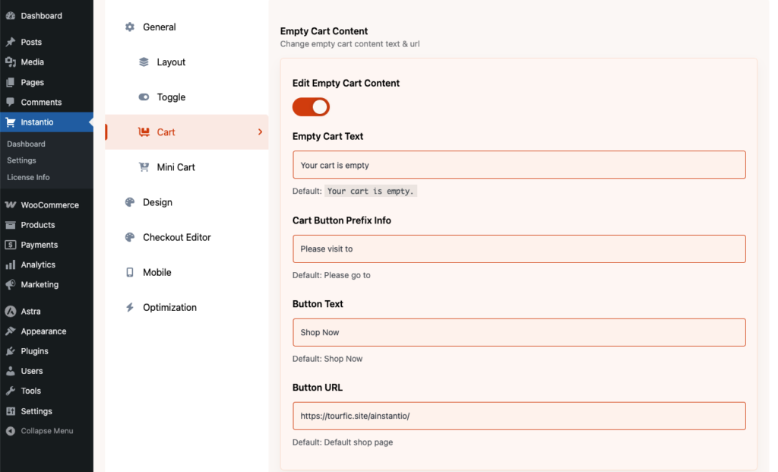Select the Layout layers icon
778x472 pixels.
144,62
